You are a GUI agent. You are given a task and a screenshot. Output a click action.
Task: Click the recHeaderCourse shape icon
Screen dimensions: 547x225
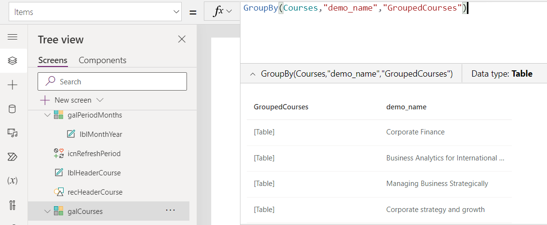pos(59,192)
